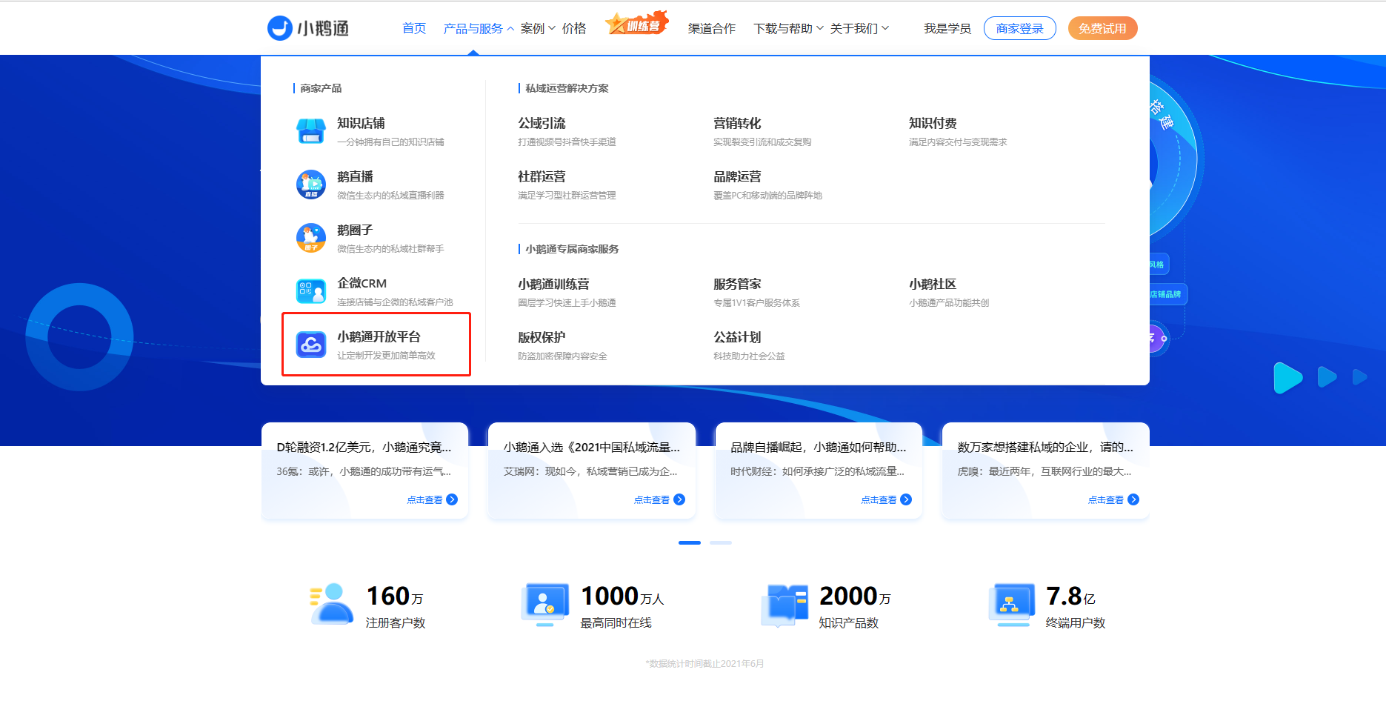Click the 终端用户数 network icon
1386x701 pixels.
(1011, 605)
